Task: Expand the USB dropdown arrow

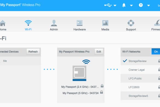Action: [x=115, y=5]
